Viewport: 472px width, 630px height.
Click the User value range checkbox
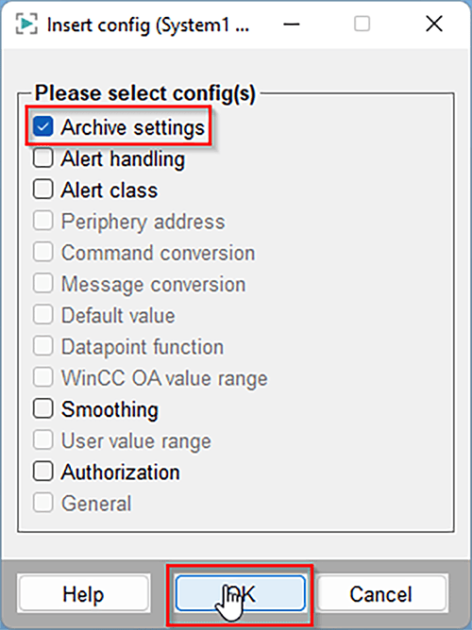[x=43, y=439]
